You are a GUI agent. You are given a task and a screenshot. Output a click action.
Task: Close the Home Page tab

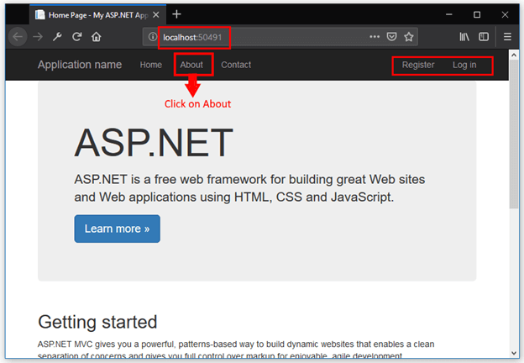155,15
